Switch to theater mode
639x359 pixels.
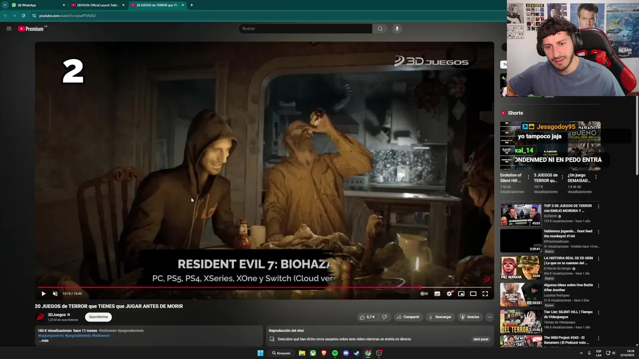[473, 294]
